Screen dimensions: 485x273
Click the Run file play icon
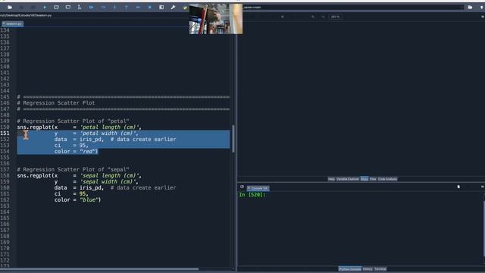(x=45, y=7)
